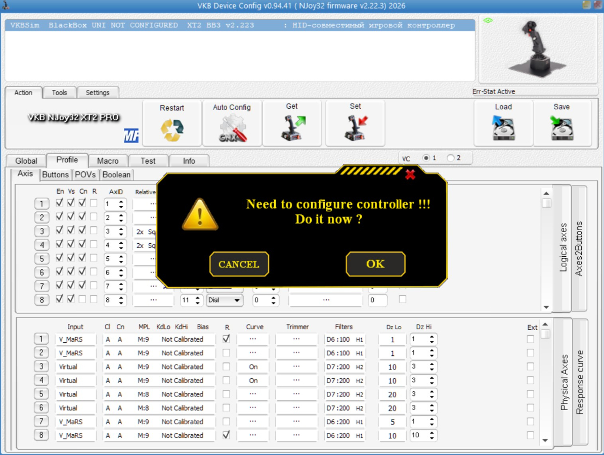Adjust Dz Hi stepper for physical axis 3
This screenshot has width=604, height=455.
pos(432,367)
